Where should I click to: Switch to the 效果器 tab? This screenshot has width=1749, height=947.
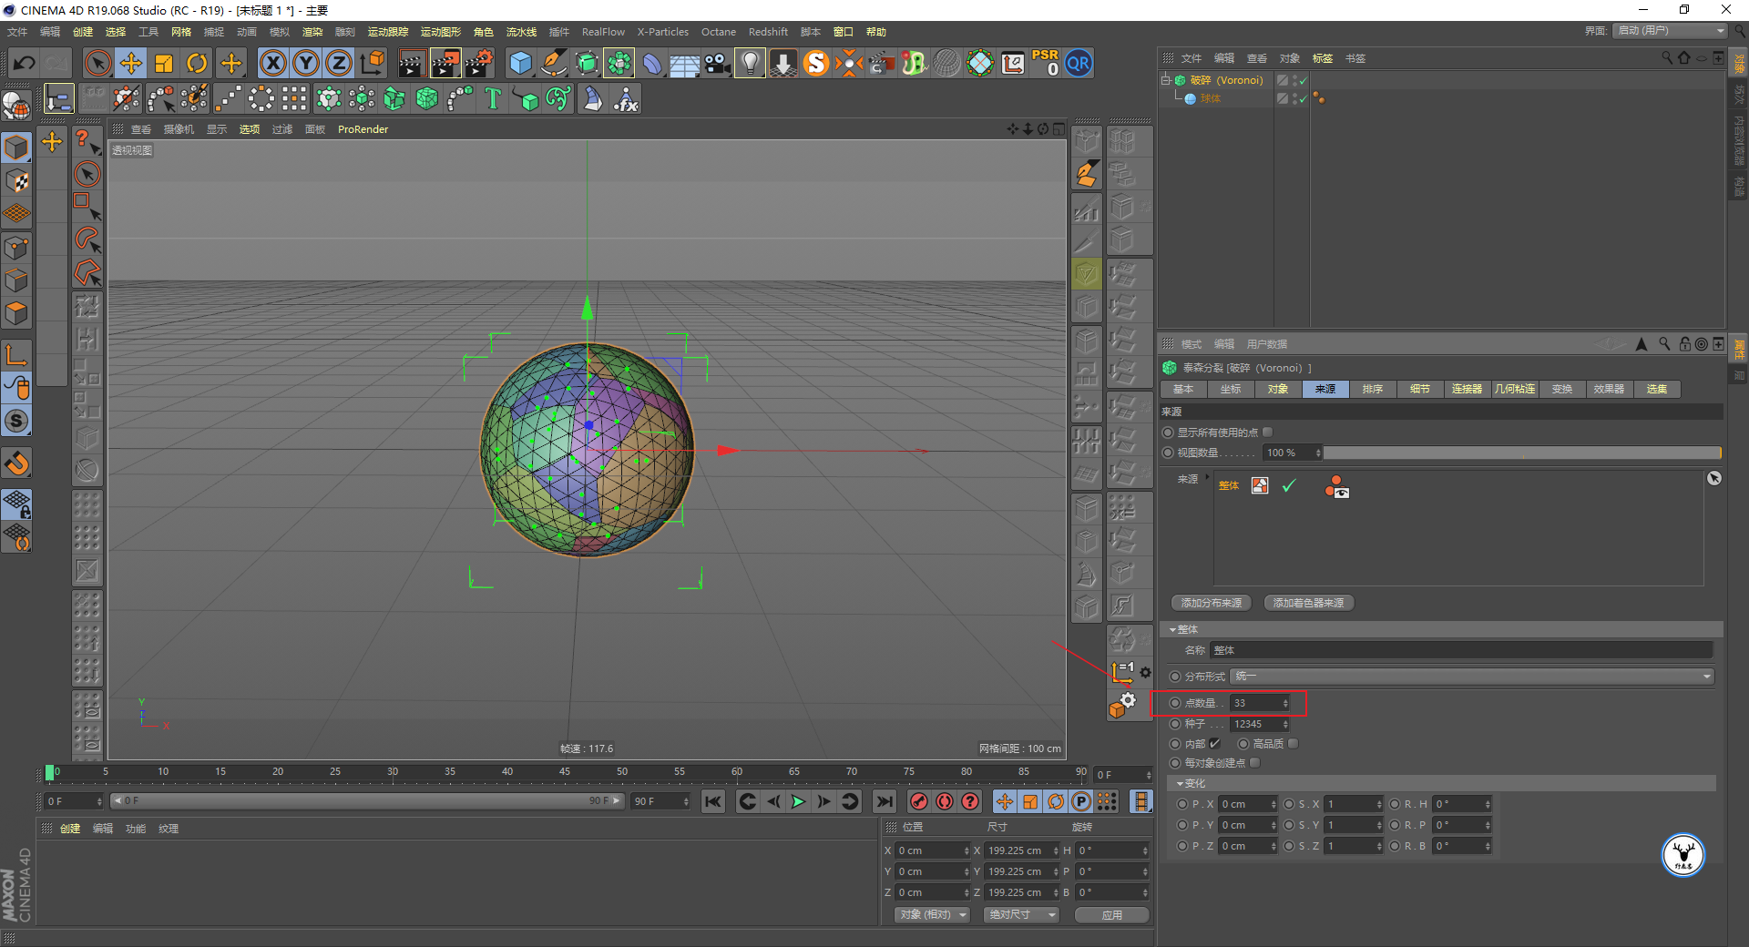coord(1609,389)
